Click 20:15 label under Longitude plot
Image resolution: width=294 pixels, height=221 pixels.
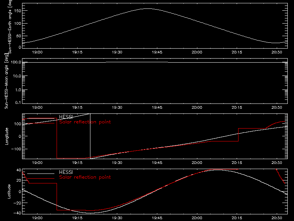[x=237, y=163]
